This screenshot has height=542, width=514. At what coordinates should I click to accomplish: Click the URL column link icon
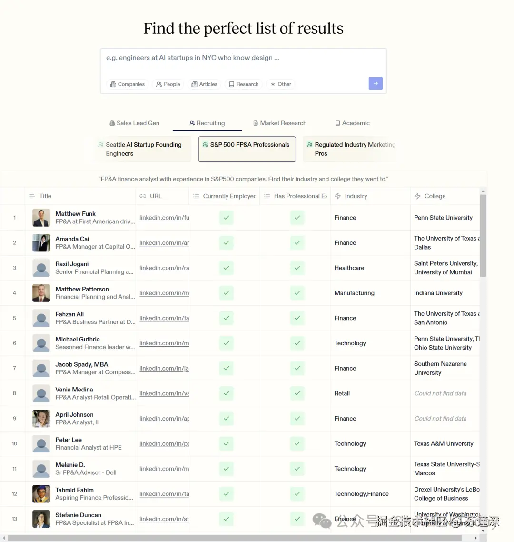(x=143, y=196)
